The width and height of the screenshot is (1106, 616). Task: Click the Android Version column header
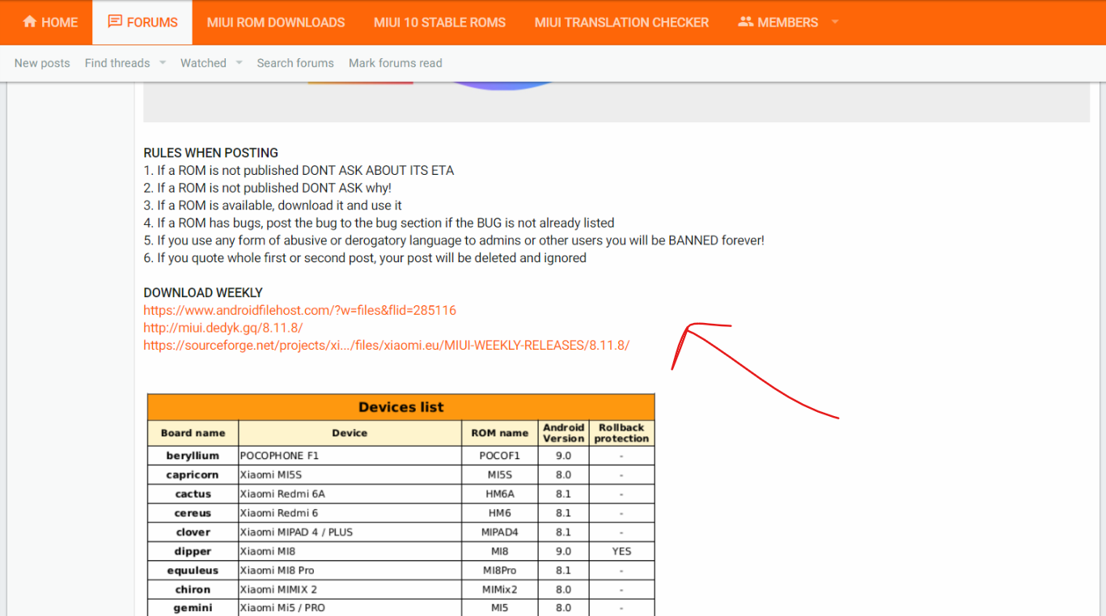click(x=564, y=433)
